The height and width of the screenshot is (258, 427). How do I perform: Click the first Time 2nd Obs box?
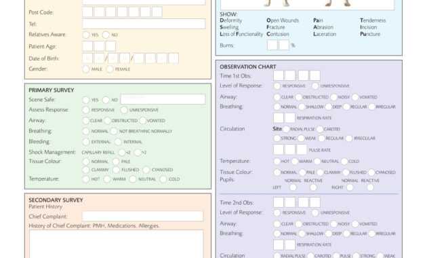click(x=279, y=202)
